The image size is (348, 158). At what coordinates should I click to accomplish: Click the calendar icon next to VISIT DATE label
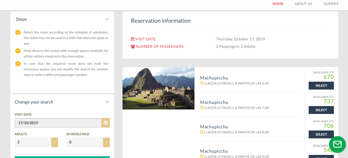pos(133,39)
